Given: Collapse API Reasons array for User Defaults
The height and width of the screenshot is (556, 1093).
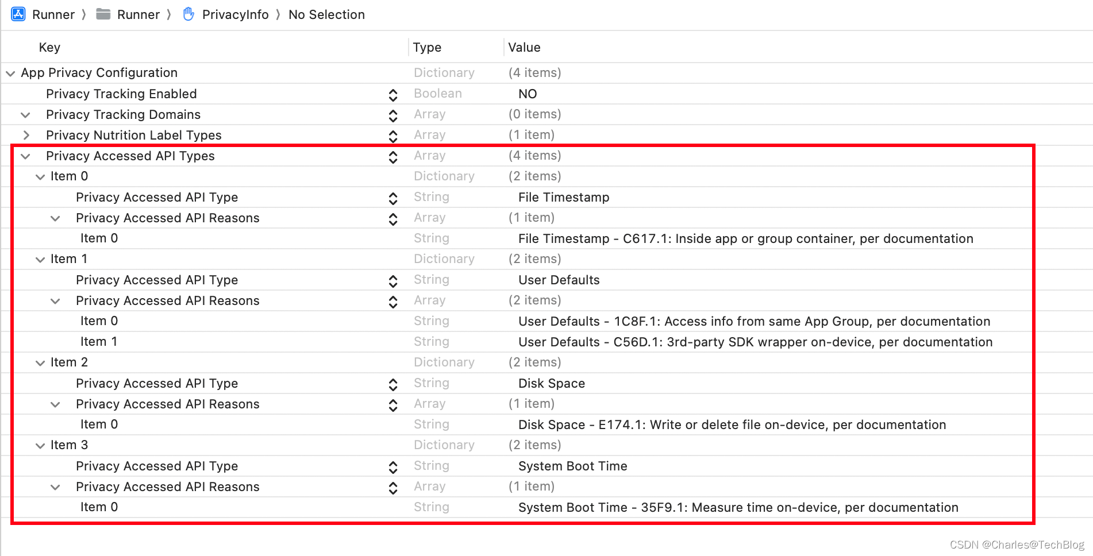Looking at the screenshot, I should coord(55,301).
